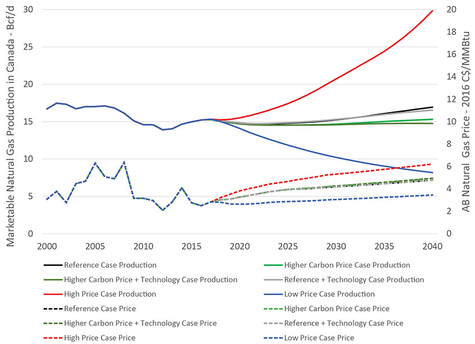Click the dashed black Reference Case Price marker
This screenshot has height=344, width=475.
(x=53, y=309)
